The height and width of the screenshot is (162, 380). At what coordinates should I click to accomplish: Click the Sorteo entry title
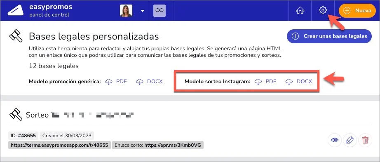tap(80, 115)
